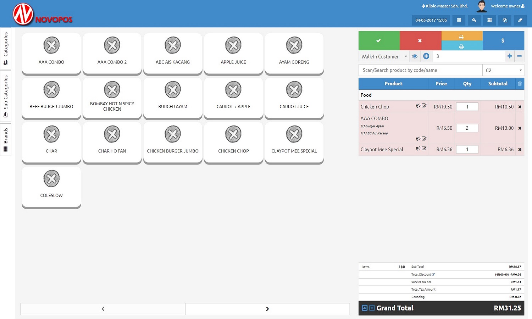Viewport: 532px width, 319px height.
Task: Open the C2 dropdown
Action: (x=503, y=70)
